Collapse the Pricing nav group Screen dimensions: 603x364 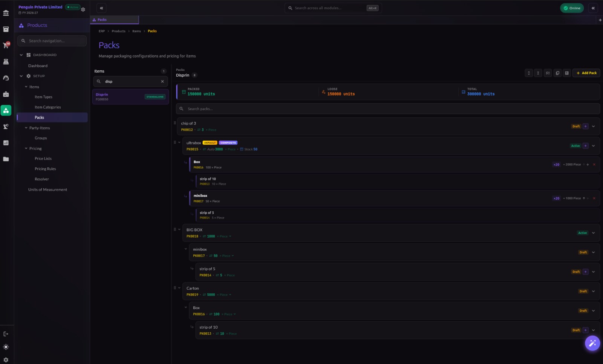[x=26, y=149]
